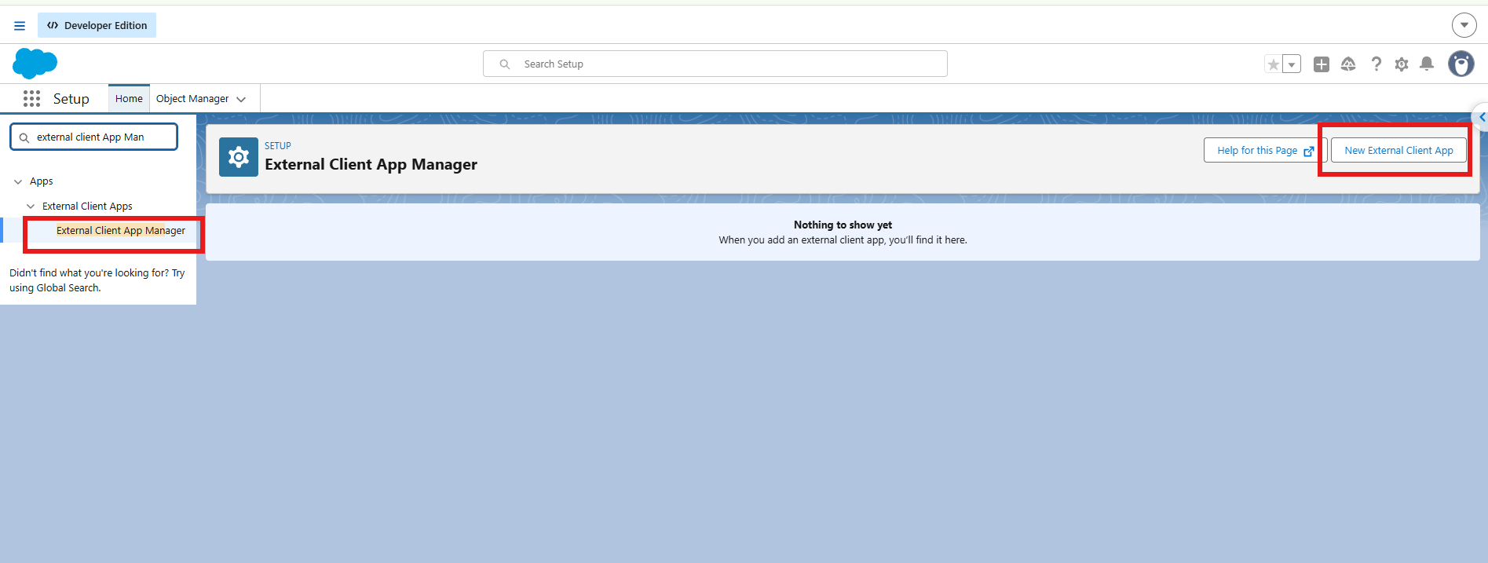Click the top-right circled dropdown arrow
This screenshot has height=563, width=1488.
coord(1464,25)
